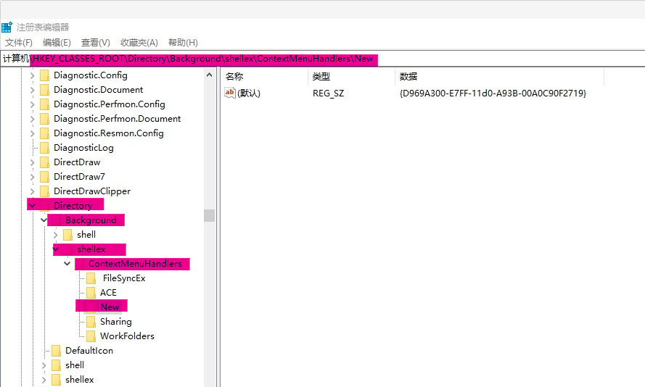Select the ACE key folder icon
The width and height of the screenshot is (645, 387).
click(91, 293)
